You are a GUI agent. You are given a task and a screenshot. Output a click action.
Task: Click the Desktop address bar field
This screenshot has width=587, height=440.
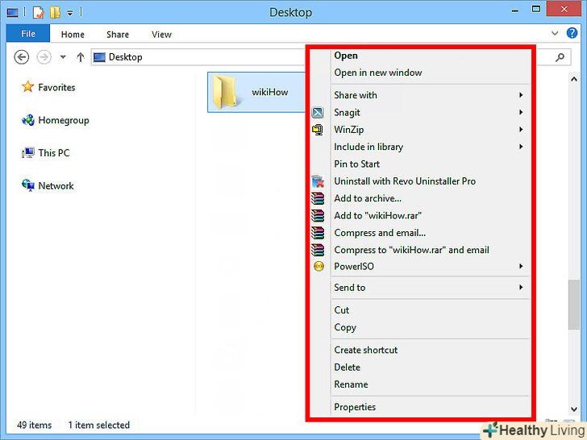tap(198, 57)
